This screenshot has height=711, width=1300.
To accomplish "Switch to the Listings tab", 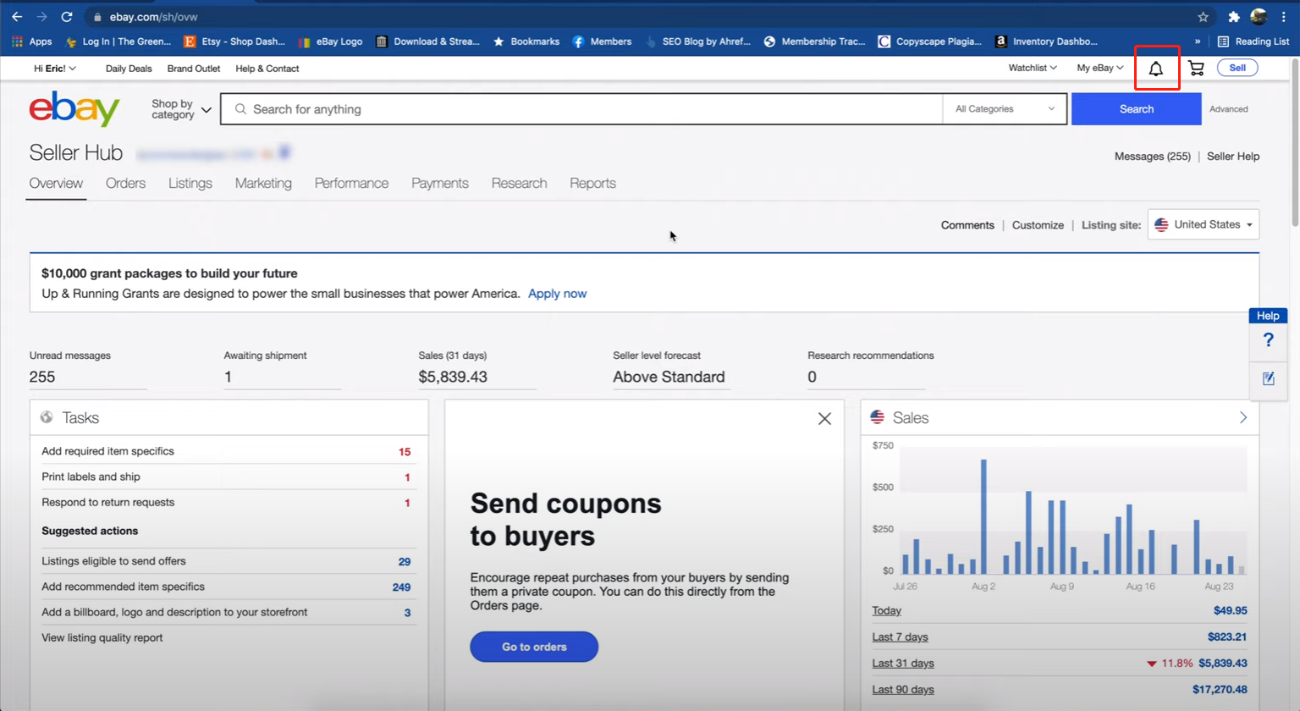I will click(x=190, y=183).
